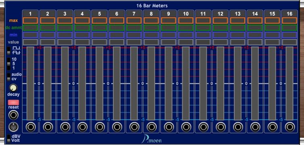Viewport: 304px width, 145px height.
Task: Click the blue min readout of channel 16
Action: 289,35
